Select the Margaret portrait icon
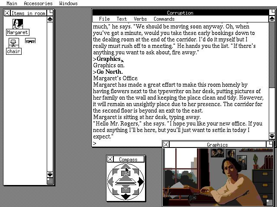This screenshot has width=277, height=207. tap(18, 24)
